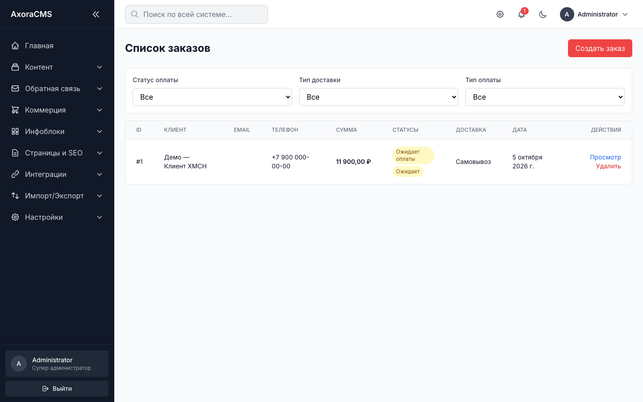The width and height of the screenshot is (643, 402).
Task: Click the Самовывоз delivery cell
Action: (x=473, y=162)
